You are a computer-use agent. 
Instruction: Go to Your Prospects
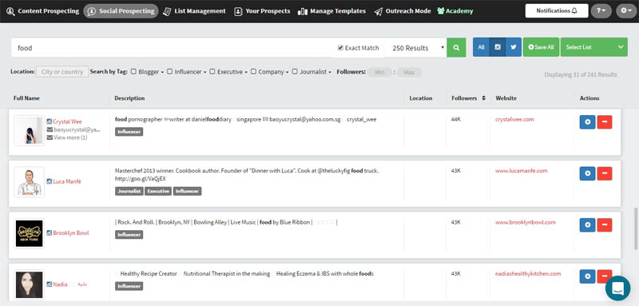[262, 11]
